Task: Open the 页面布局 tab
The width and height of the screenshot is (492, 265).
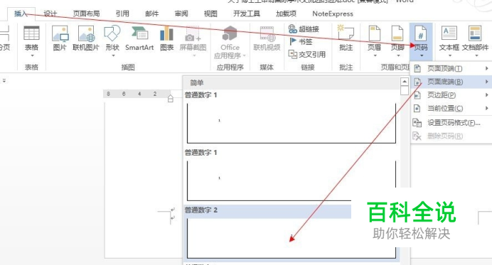Action: pos(86,13)
